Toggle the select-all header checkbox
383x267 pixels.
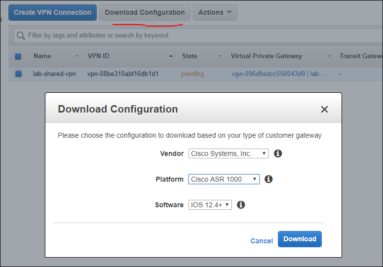18,56
